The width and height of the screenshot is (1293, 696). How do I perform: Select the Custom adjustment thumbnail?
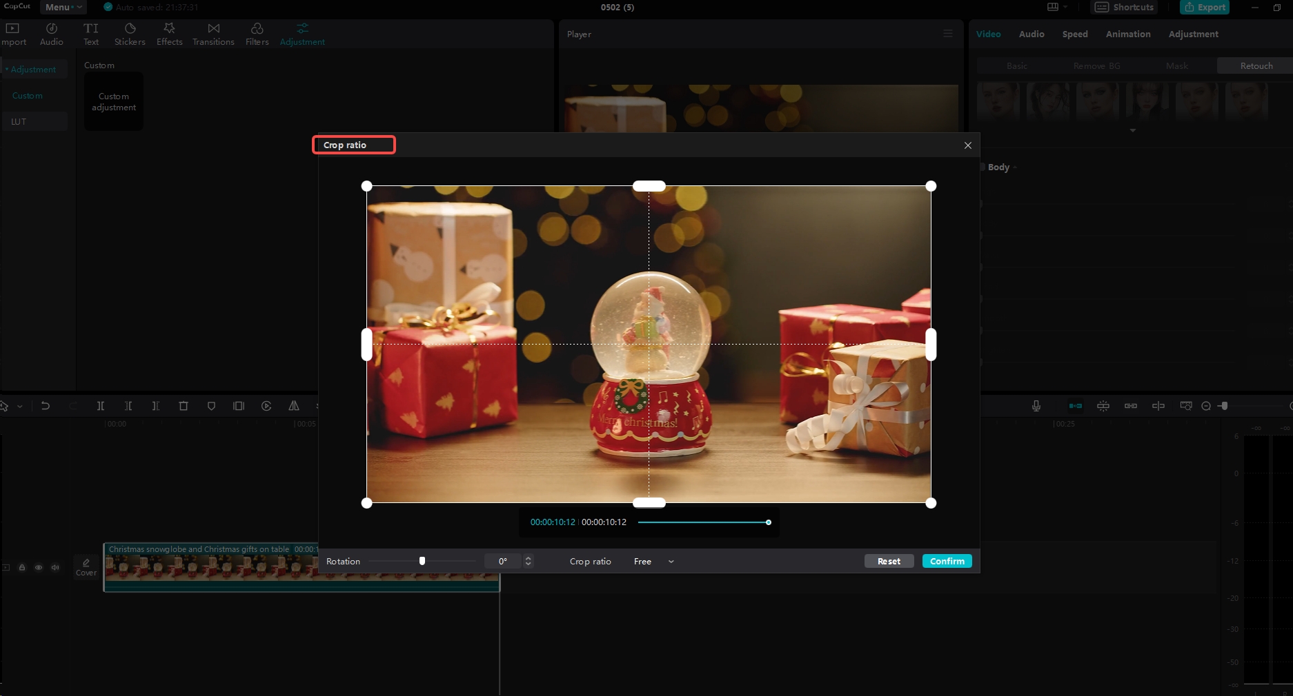tap(114, 101)
